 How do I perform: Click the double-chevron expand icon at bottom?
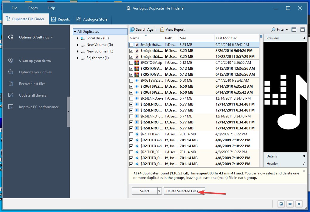(x=299, y=204)
